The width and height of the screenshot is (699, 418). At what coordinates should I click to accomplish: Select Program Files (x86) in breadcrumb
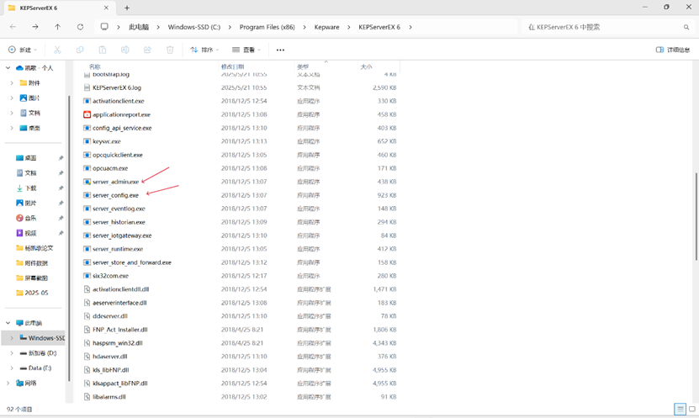267,27
